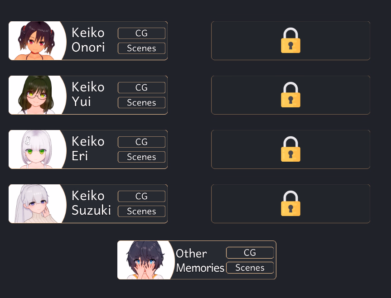Open Scenes for Keiko Yui
Image resolution: width=391 pixels, height=298 pixels.
pos(141,102)
